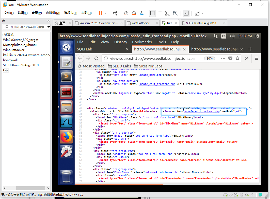The width and height of the screenshot is (270, 199).
Task: Send Ctrl+Alt+Del to virtual machine icon
Action: (x=115, y=13)
